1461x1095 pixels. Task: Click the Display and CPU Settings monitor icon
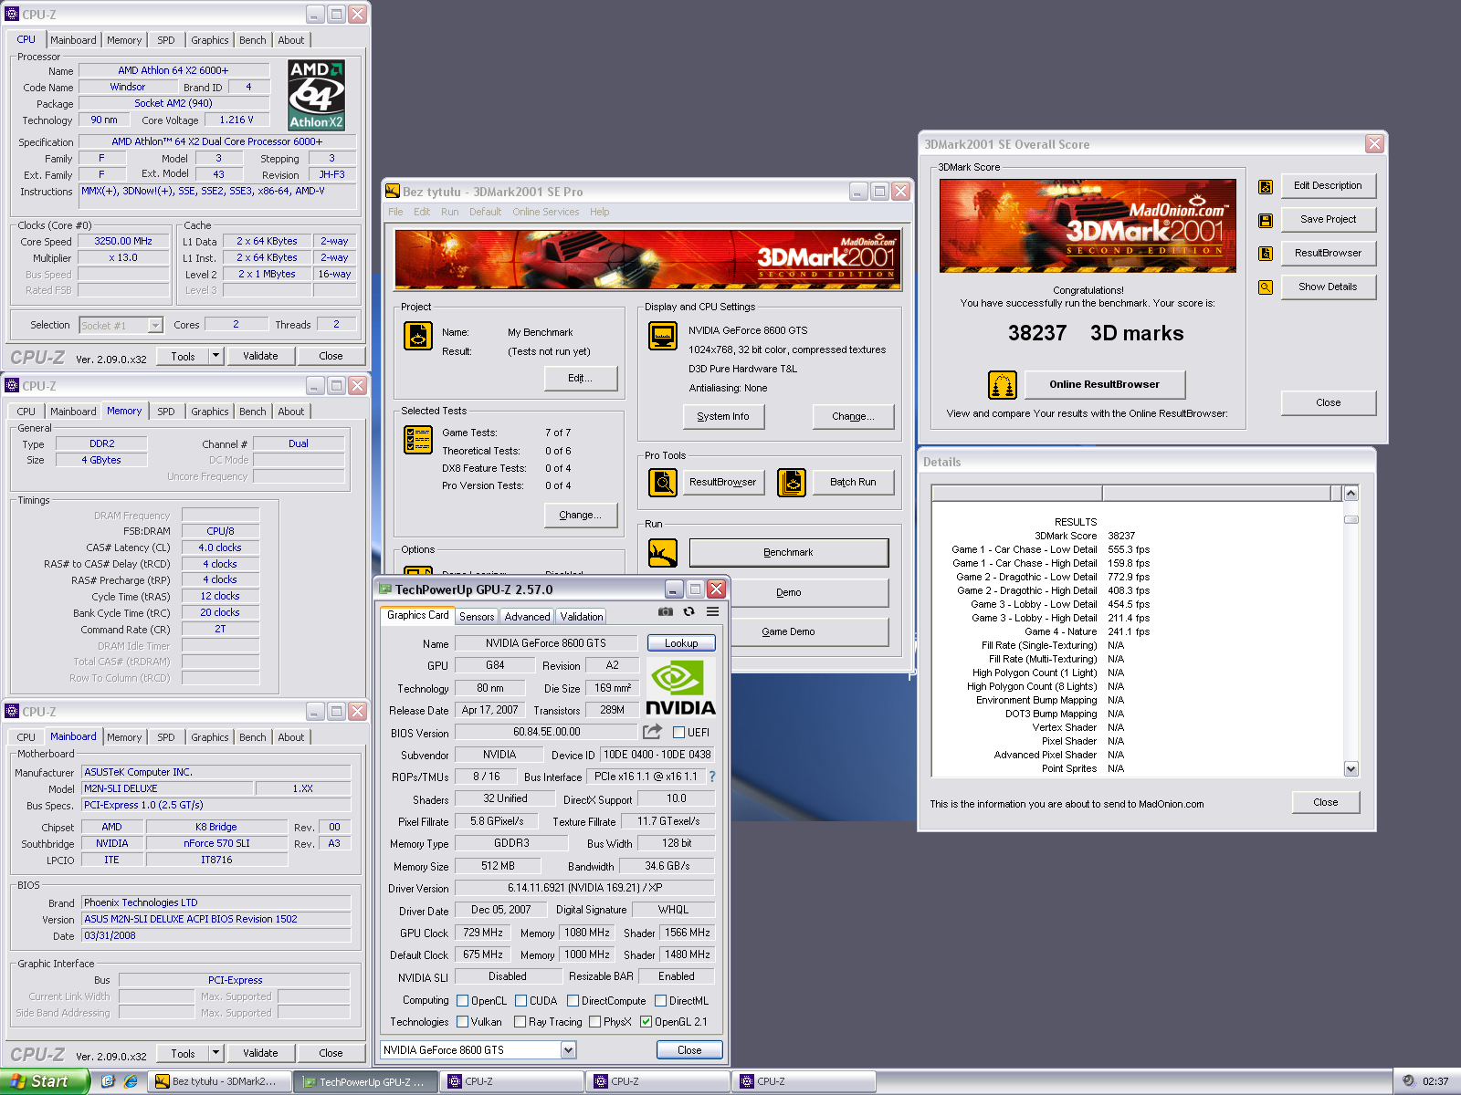663,336
